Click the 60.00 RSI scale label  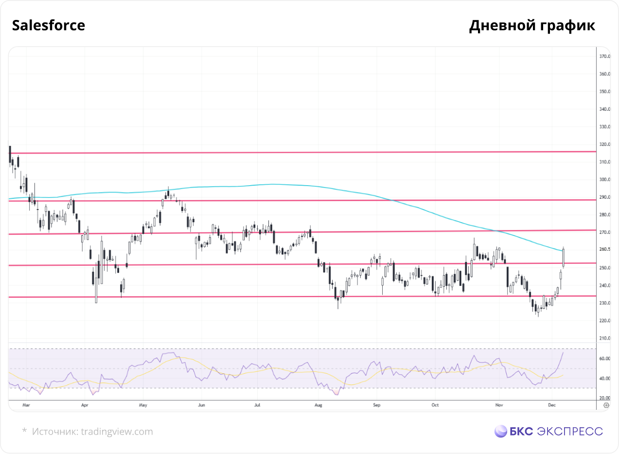(605, 359)
